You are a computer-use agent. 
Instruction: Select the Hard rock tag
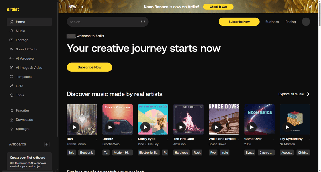[x=182, y=153]
